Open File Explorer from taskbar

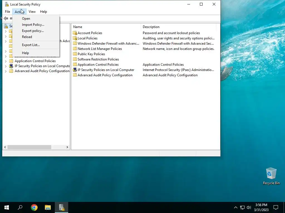pos(48,207)
